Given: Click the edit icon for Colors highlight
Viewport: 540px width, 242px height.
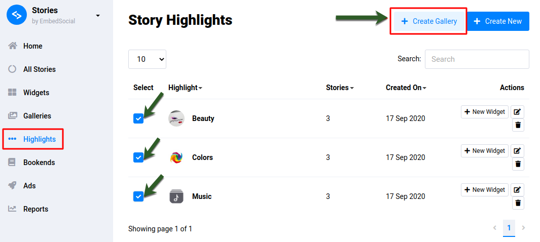Looking at the screenshot, I should (517, 150).
